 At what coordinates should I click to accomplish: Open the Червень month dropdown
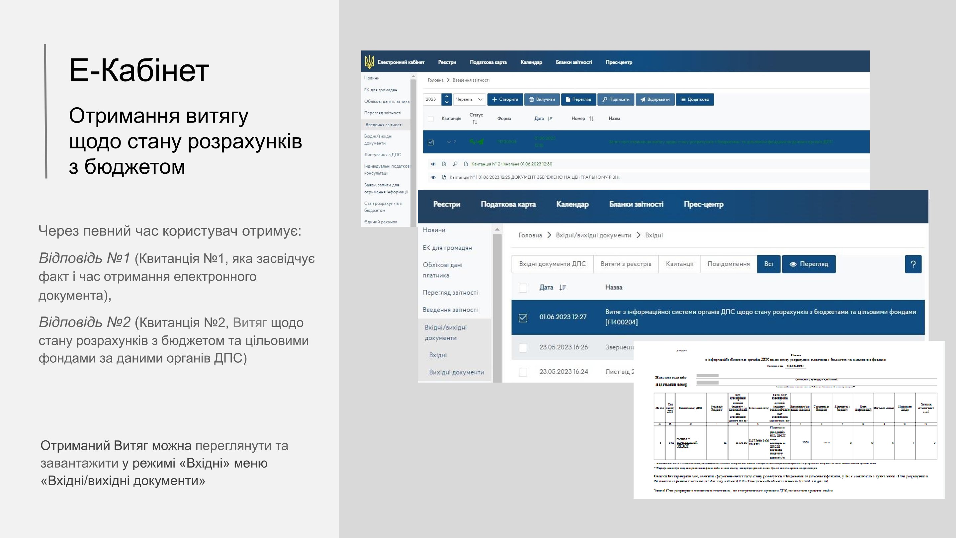click(x=470, y=99)
